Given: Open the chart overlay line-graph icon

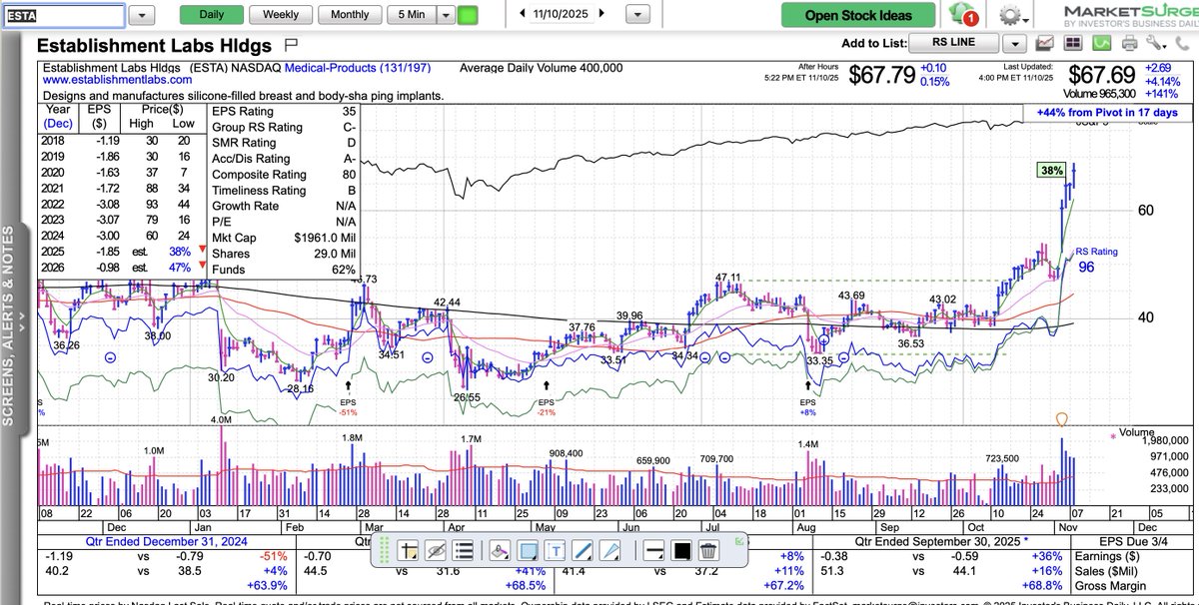Looking at the screenshot, I should pyautogui.click(x=1045, y=43).
